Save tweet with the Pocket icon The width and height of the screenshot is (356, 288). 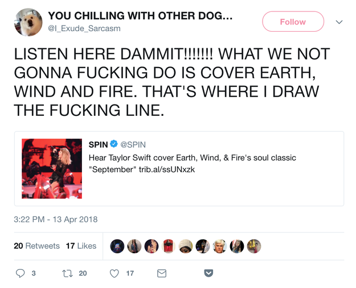click(208, 273)
